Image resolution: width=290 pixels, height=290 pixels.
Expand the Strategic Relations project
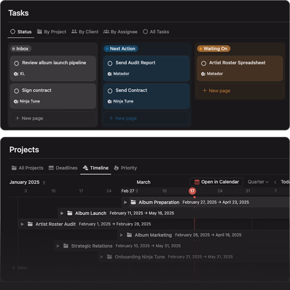tap(58, 246)
